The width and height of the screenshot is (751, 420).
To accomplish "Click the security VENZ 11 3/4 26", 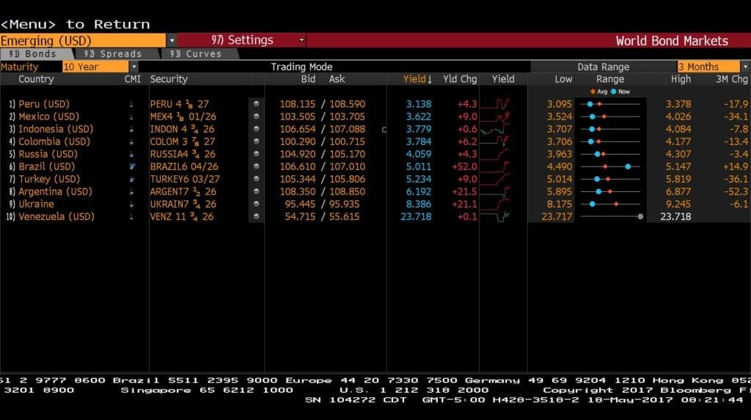I will pos(182,216).
